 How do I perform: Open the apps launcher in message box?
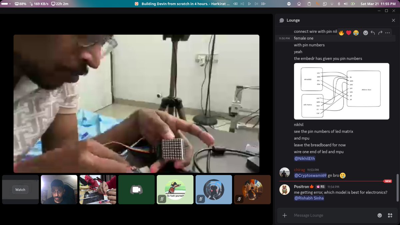pyautogui.click(x=390, y=215)
